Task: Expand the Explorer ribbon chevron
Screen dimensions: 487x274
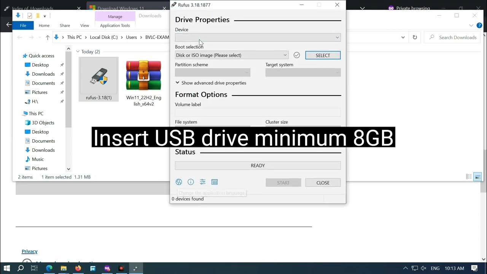Action: (x=471, y=25)
